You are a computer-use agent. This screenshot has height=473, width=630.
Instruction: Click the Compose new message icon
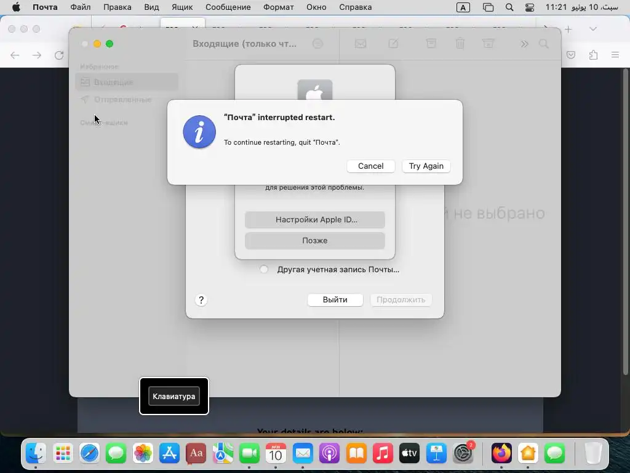tap(393, 44)
